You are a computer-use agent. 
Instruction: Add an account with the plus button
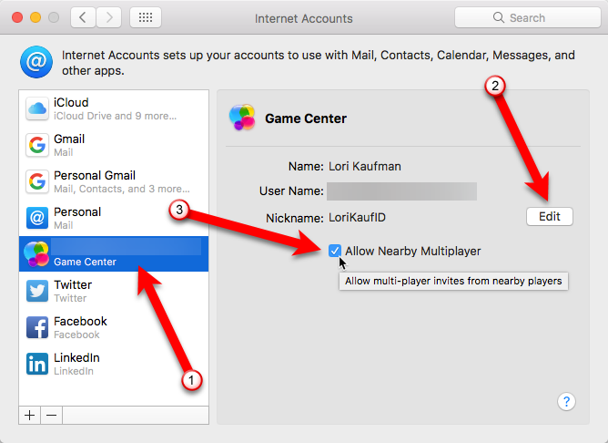coord(29,416)
